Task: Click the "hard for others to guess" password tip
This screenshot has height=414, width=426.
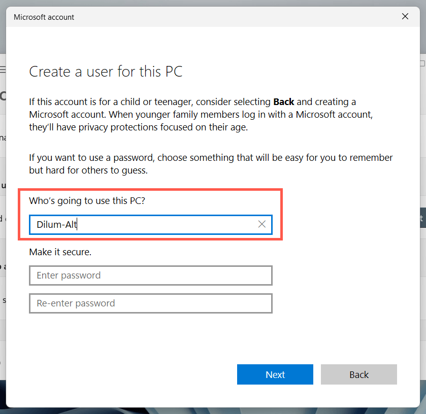Action: click(88, 170)
